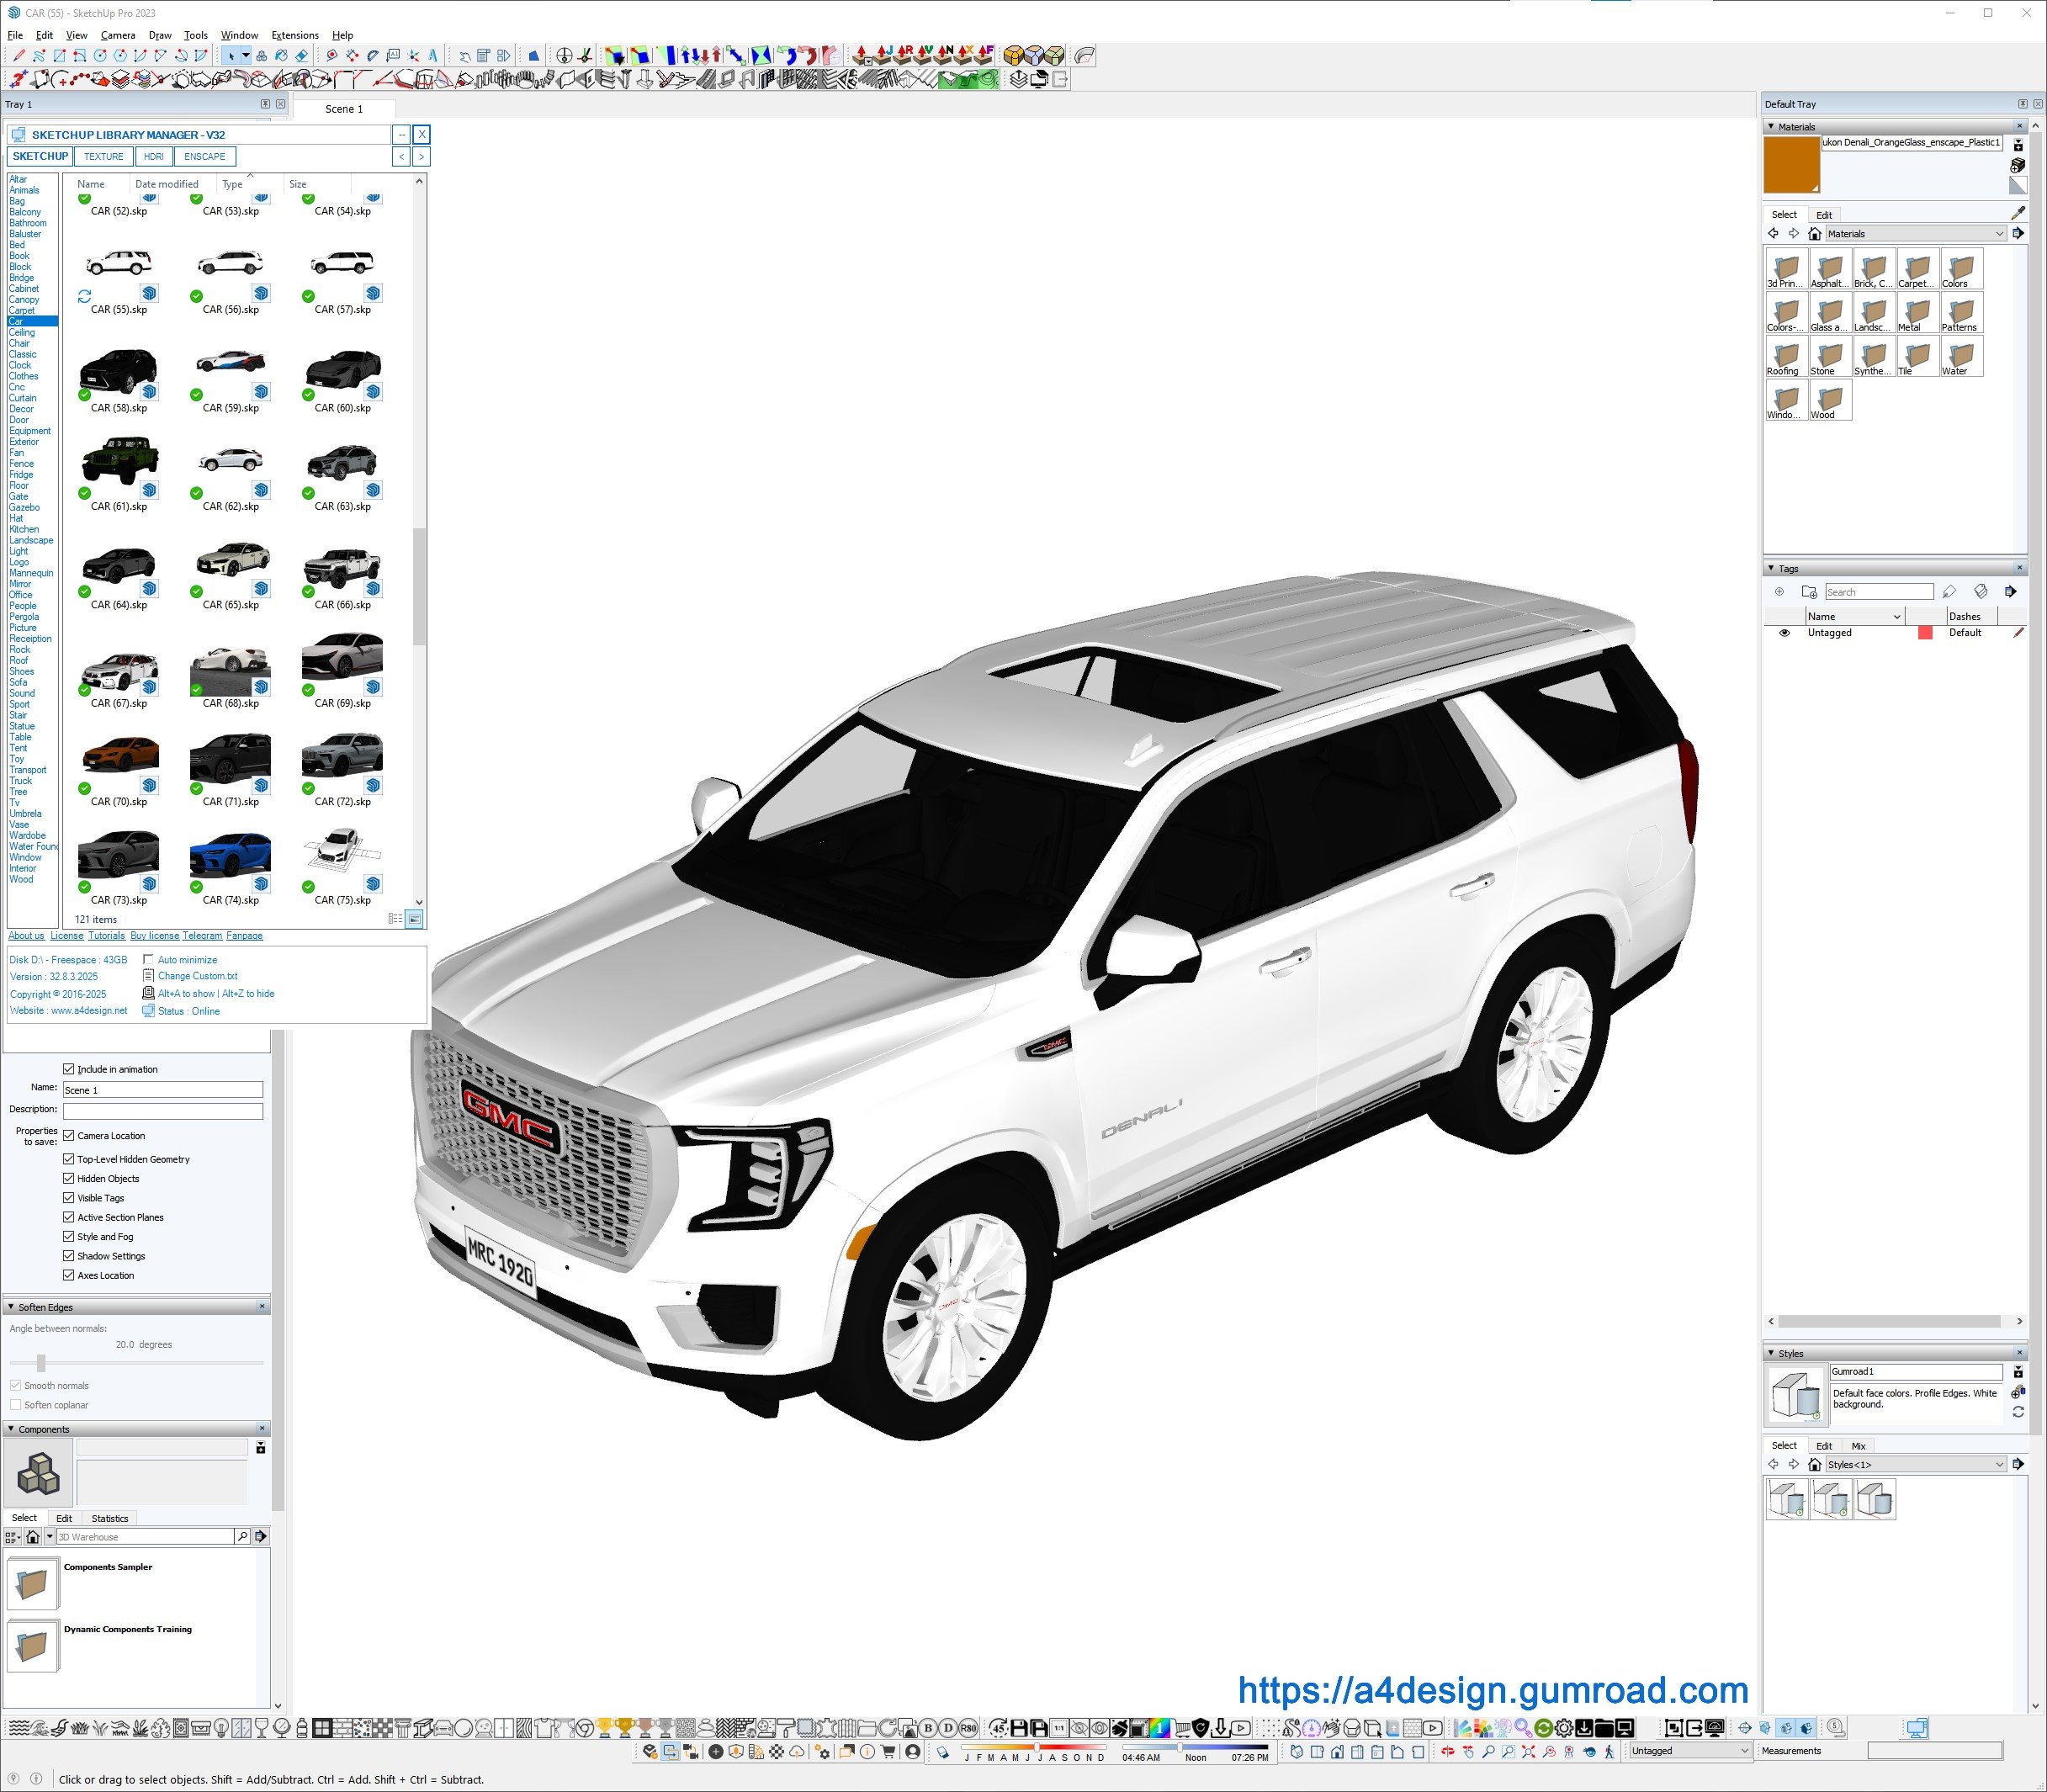Image resolution: width=2047 pixels, height=1792 pixels.
Task: Click the Materials home icon
Action: pos(1814,234)
